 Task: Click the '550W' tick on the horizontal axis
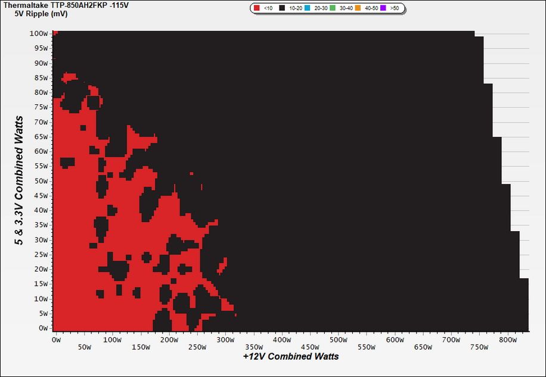click(x=367, y=347)
